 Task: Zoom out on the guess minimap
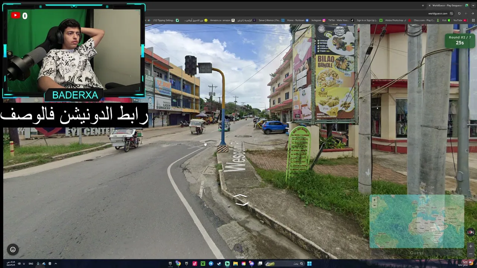pyautogui.click(x=375, y=205)
